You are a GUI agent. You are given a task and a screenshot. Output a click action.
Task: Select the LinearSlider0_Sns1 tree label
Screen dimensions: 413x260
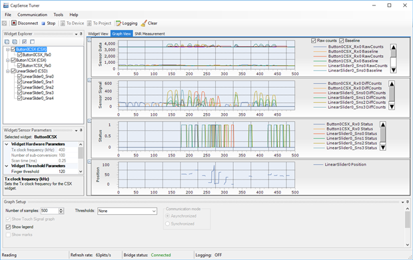38,82
